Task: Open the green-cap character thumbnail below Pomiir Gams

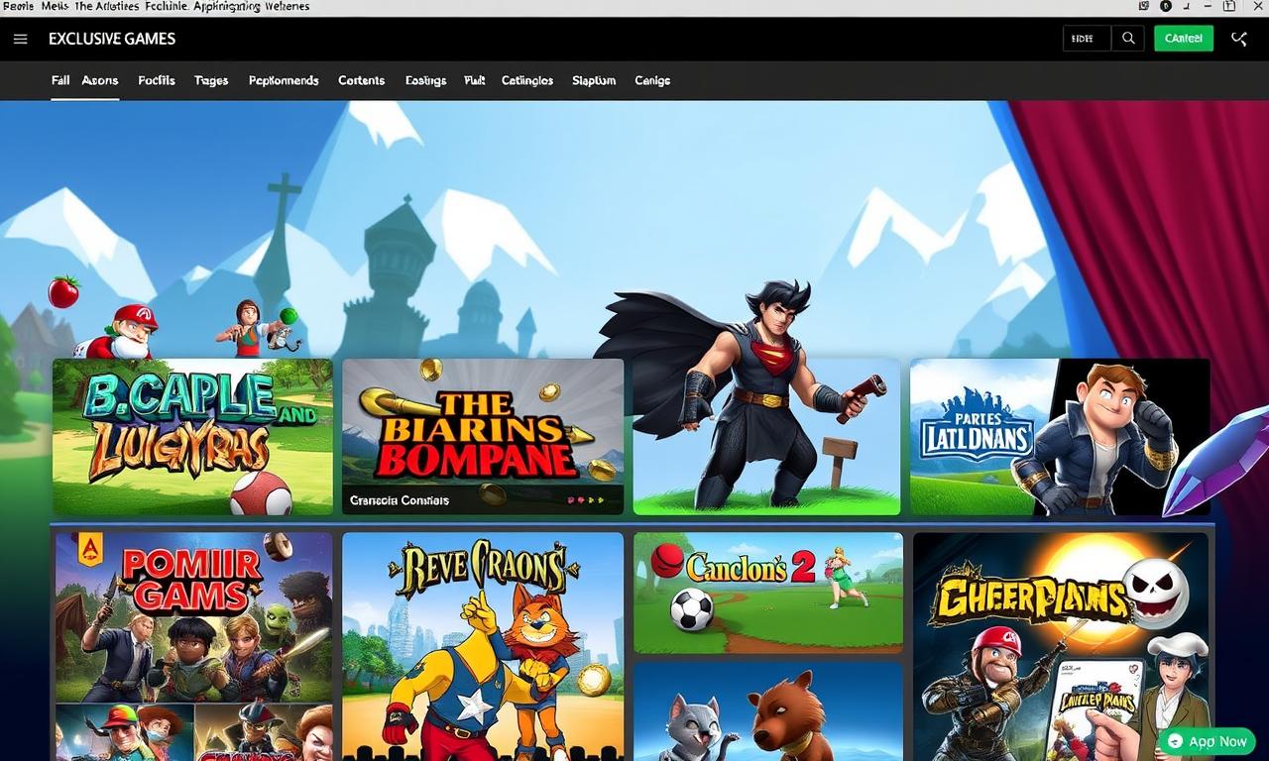Action: [x=123, y=733]
